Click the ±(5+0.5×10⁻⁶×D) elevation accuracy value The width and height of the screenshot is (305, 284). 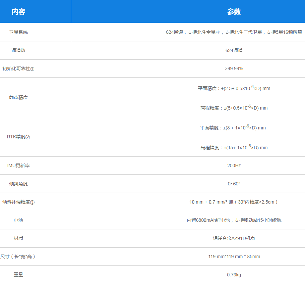click(245, 108)
